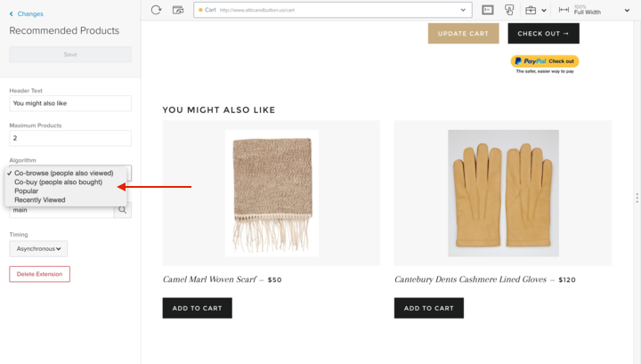Pick the Recently Viewed algorithm option

tap(40, 200)
